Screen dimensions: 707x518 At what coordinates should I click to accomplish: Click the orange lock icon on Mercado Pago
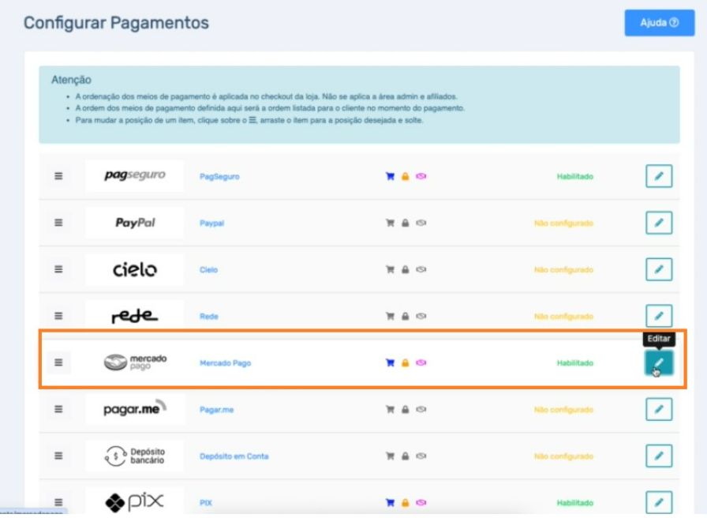tap(406, 362)
